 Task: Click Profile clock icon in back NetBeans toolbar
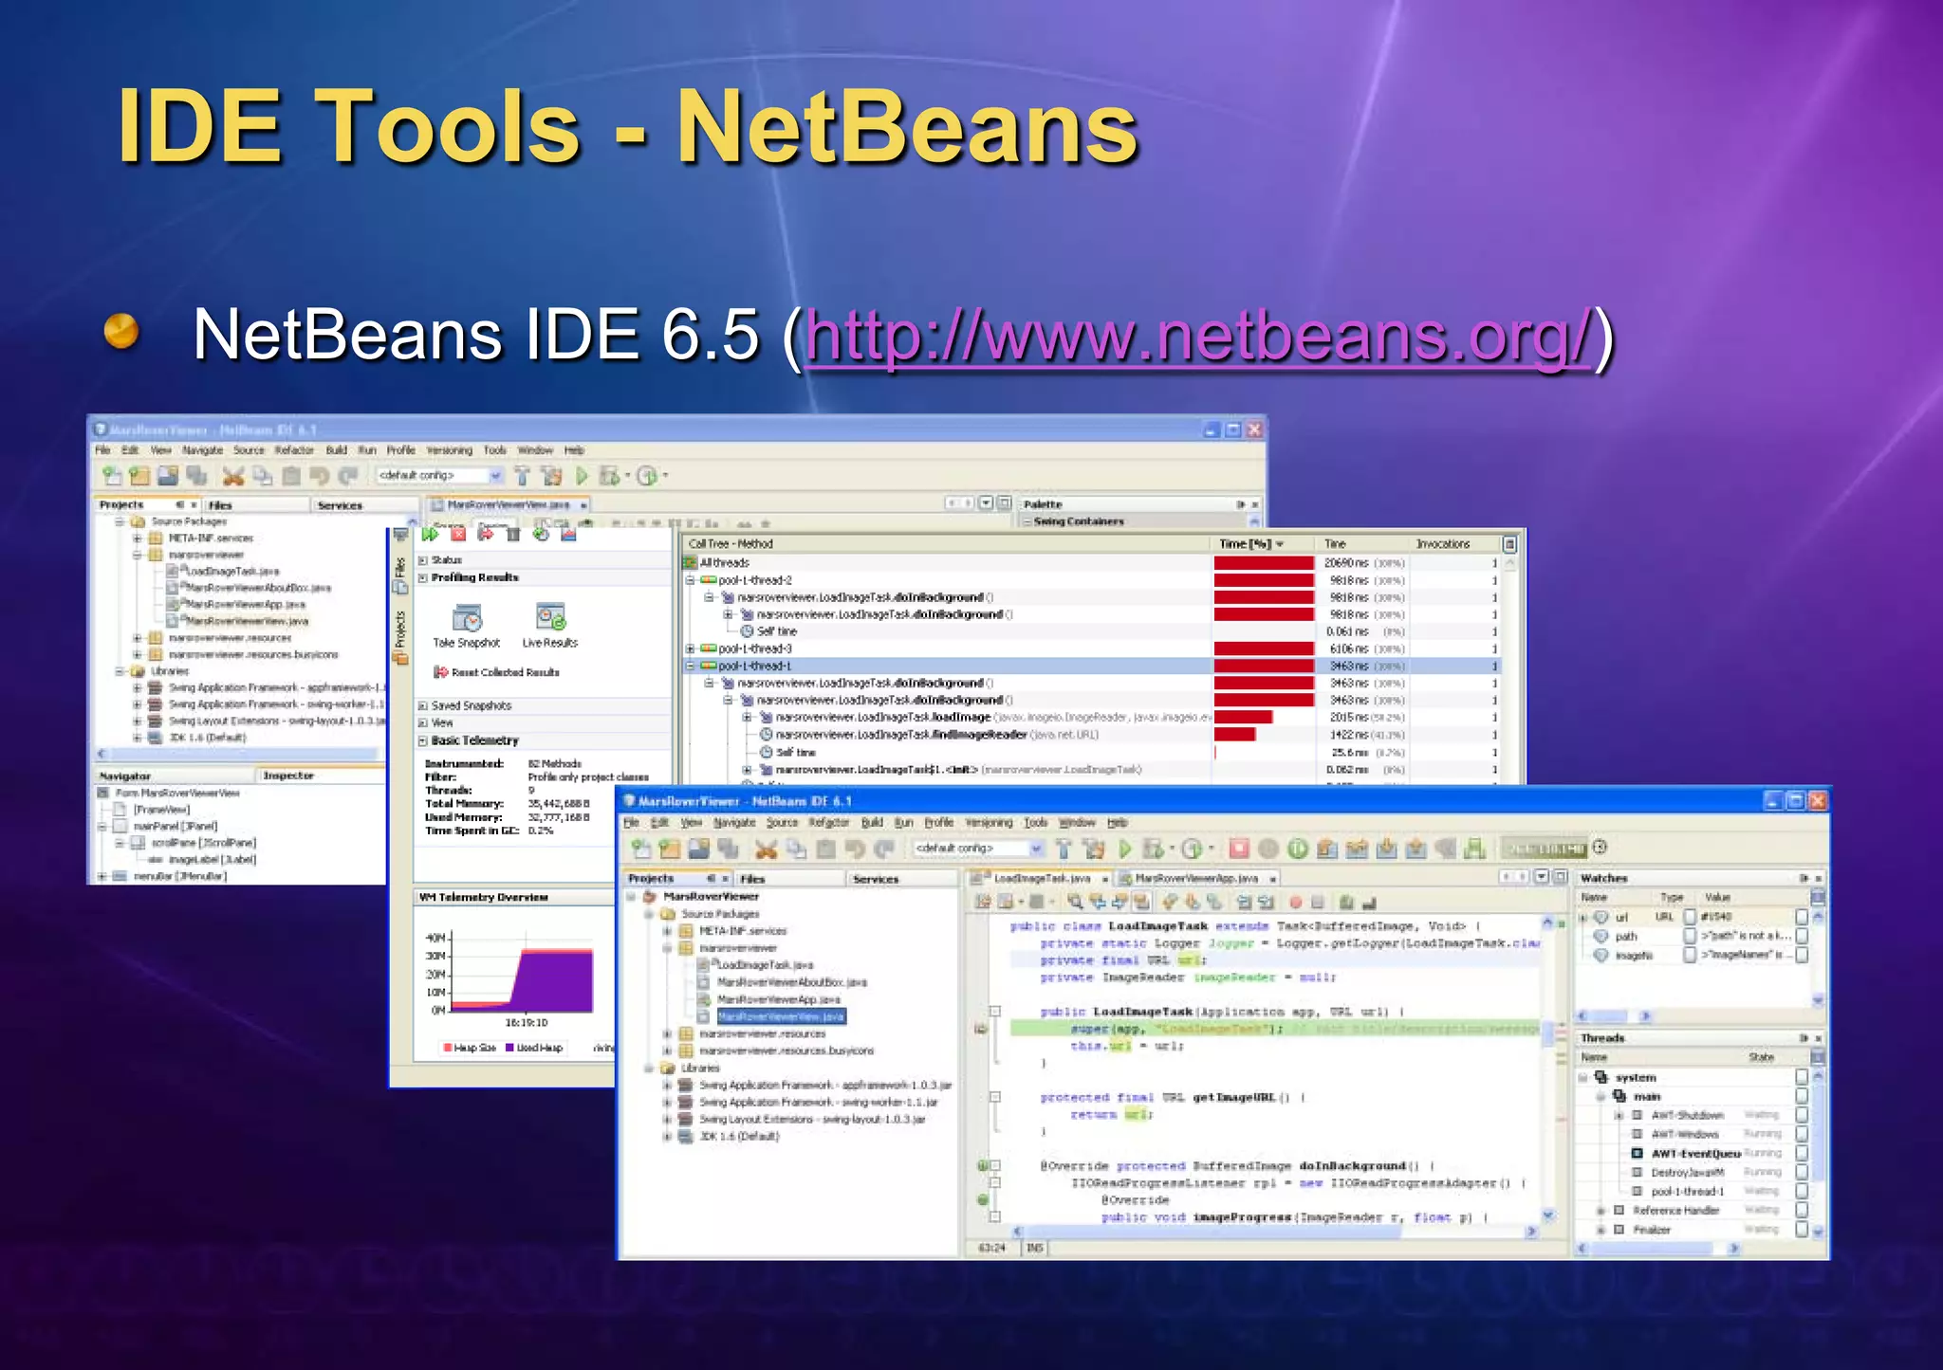647,476
